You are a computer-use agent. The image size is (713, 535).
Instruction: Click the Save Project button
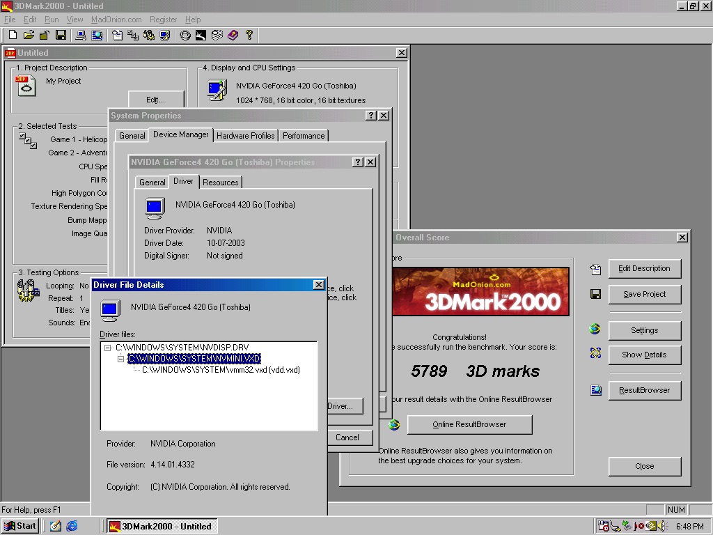644,295
